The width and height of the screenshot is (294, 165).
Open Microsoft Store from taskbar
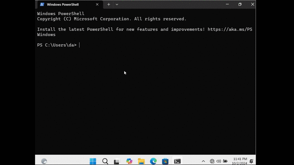[x=165, y=161]
